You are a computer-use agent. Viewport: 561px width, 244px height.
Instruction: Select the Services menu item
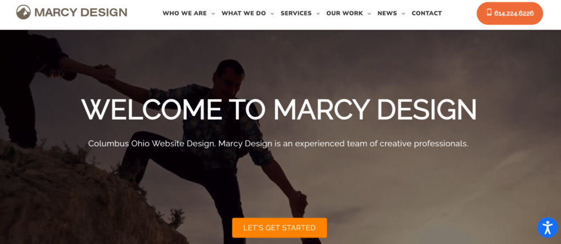coord(296,13)
